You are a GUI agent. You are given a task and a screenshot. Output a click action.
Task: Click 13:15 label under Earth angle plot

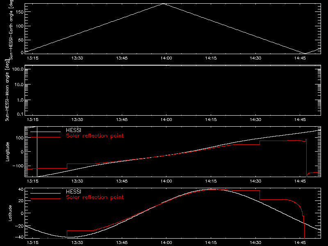(x=33, y=58)
